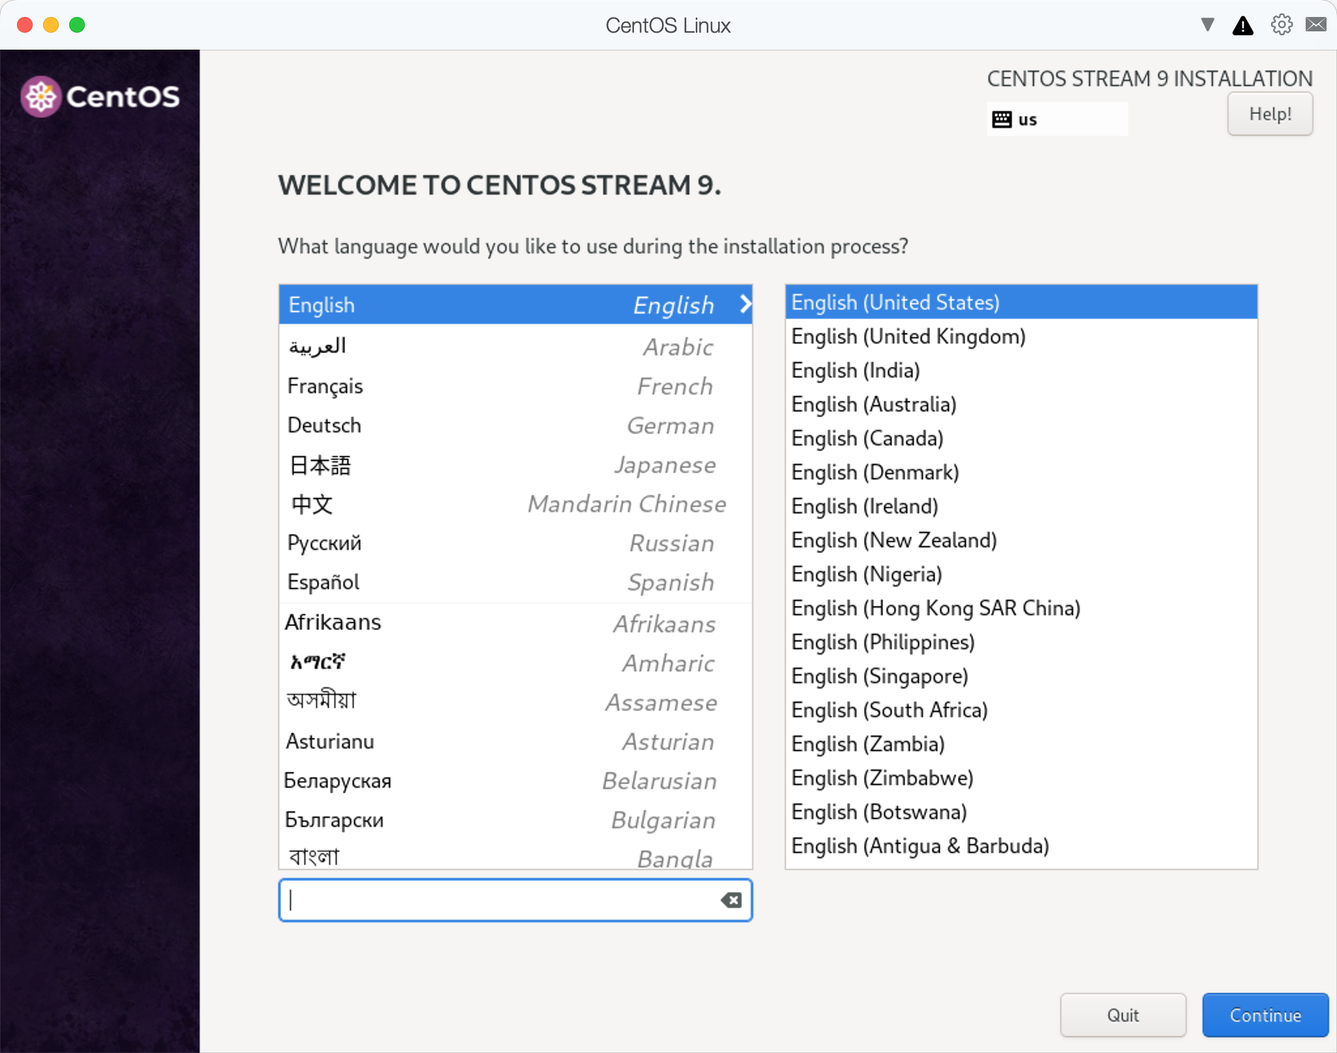
Task: Focus the language search text field
Action: point(499,900)
